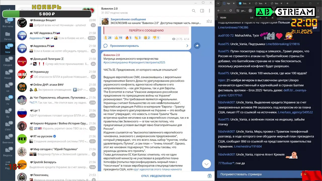Open Украина.ру channel
Image resolution: width=322 pixels, height=181 pixels.
(56, 74)
